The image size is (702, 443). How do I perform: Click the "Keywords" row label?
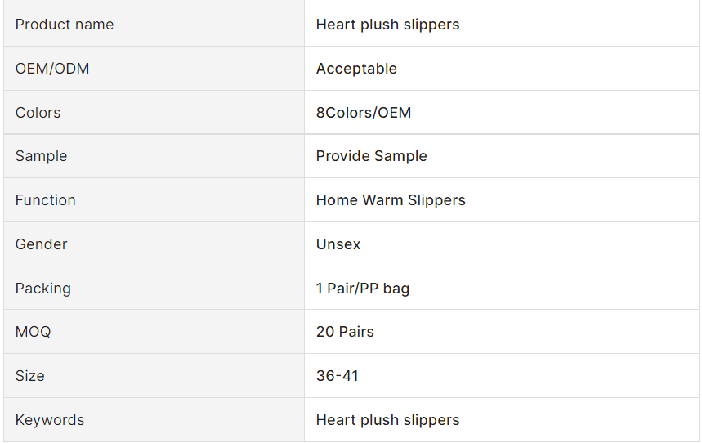pyautogui.click(x=49, y=420)
